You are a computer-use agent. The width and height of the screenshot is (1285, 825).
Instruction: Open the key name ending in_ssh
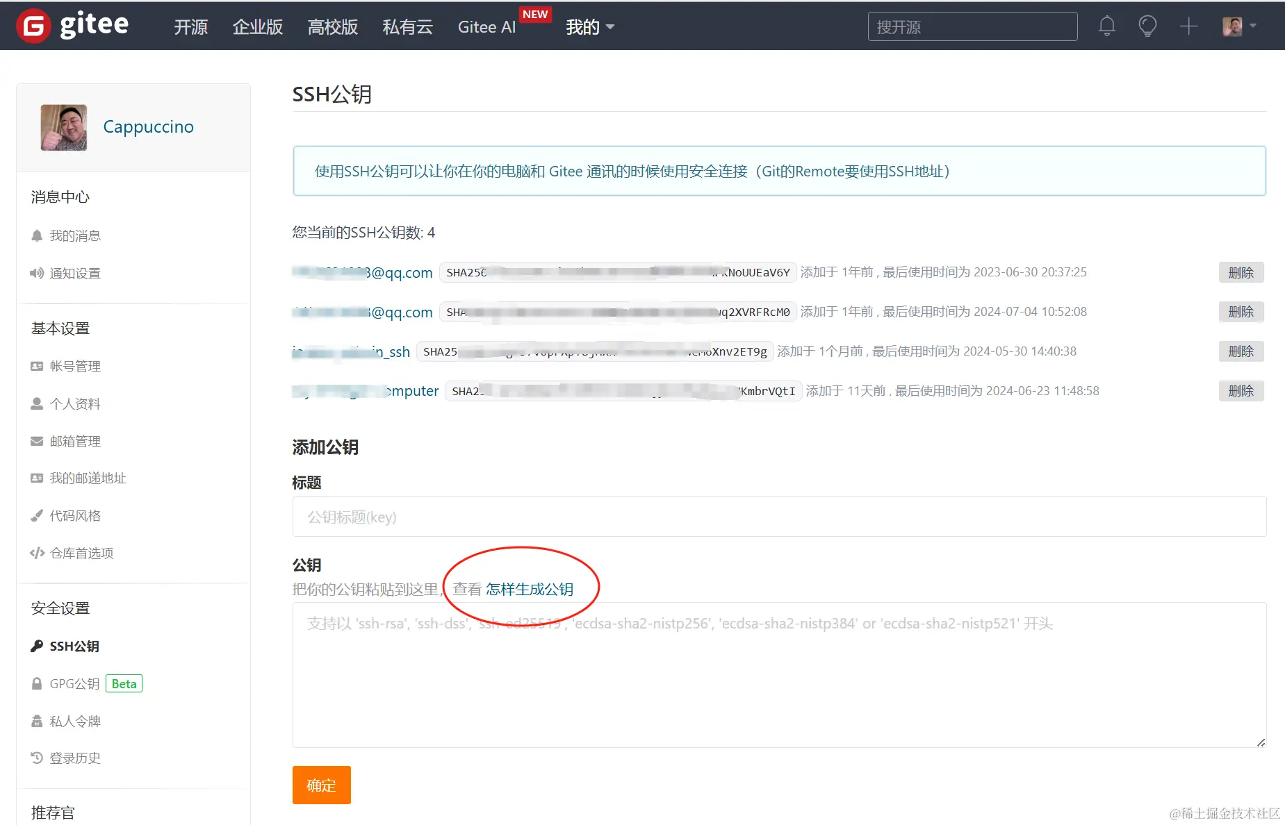point(351,351)
